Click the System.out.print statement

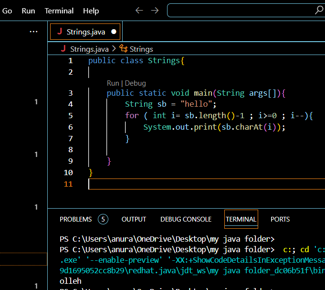click(214, 127)
